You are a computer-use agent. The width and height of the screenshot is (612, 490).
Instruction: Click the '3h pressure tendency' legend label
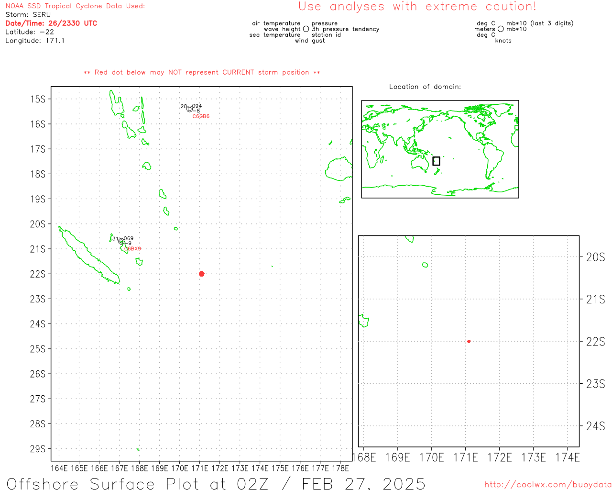pyautogui.click(x=346, y=29)
